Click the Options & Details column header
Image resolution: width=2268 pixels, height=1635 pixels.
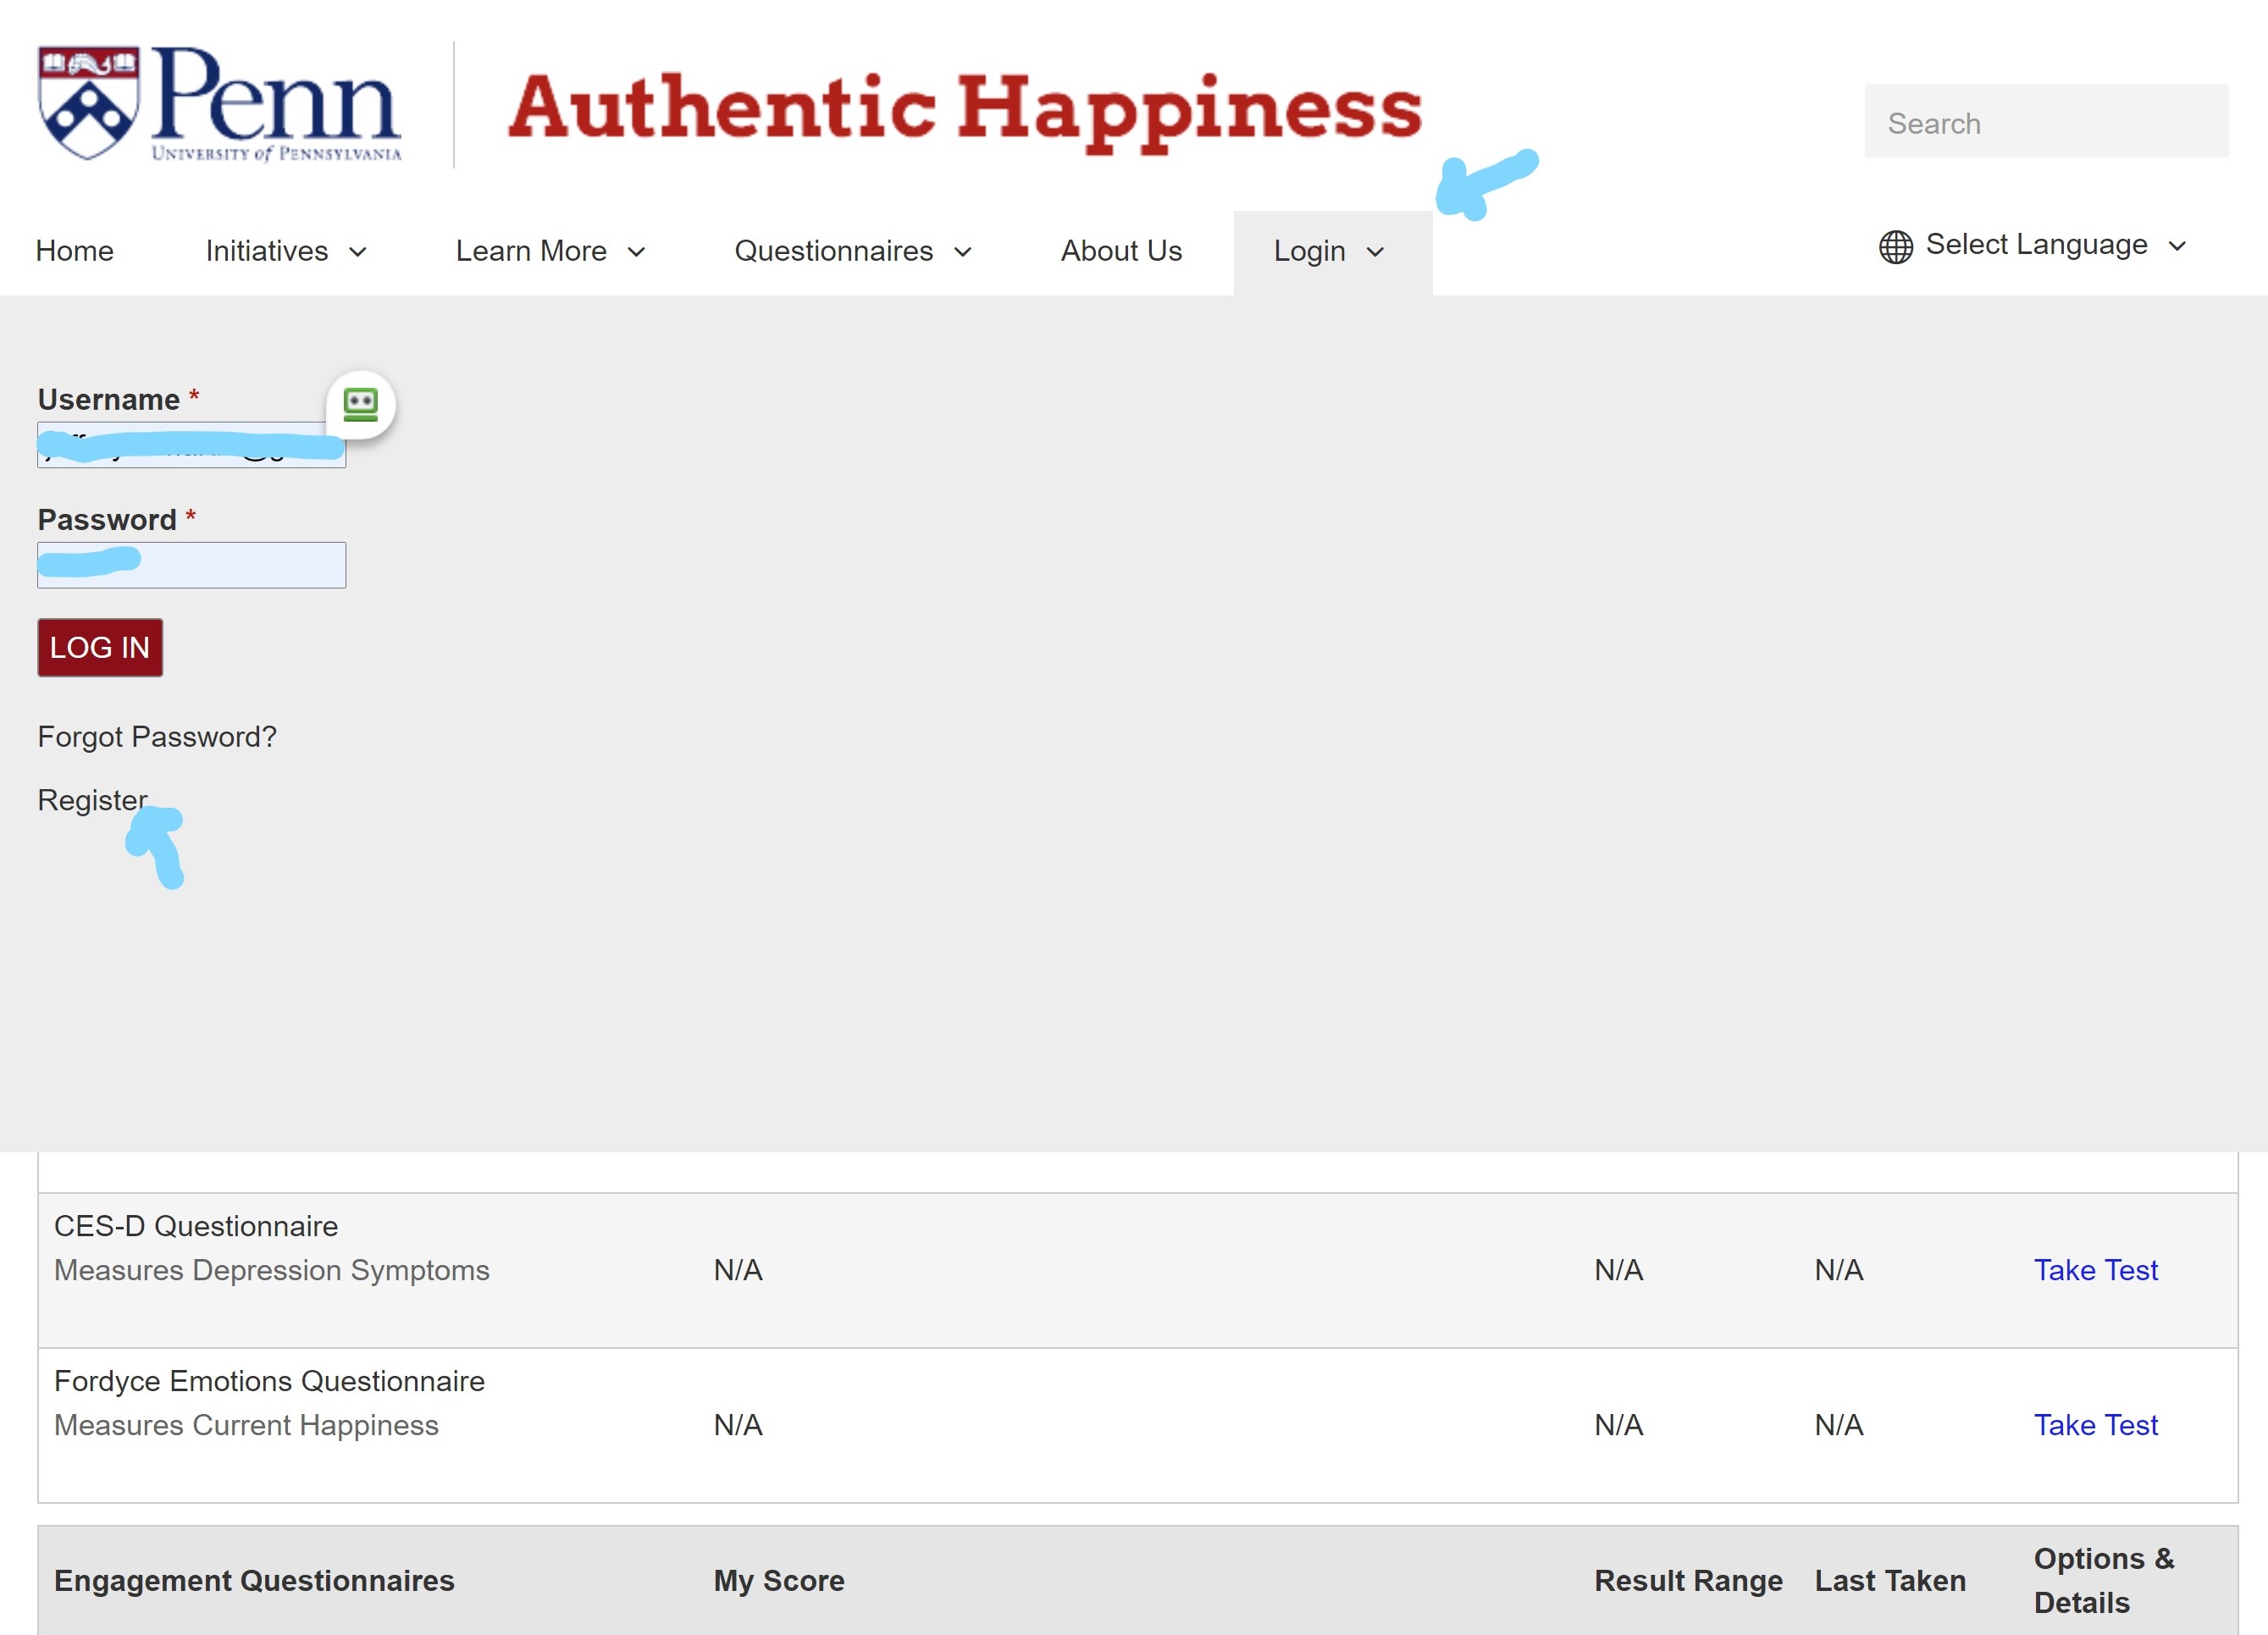point(2104,1580)
